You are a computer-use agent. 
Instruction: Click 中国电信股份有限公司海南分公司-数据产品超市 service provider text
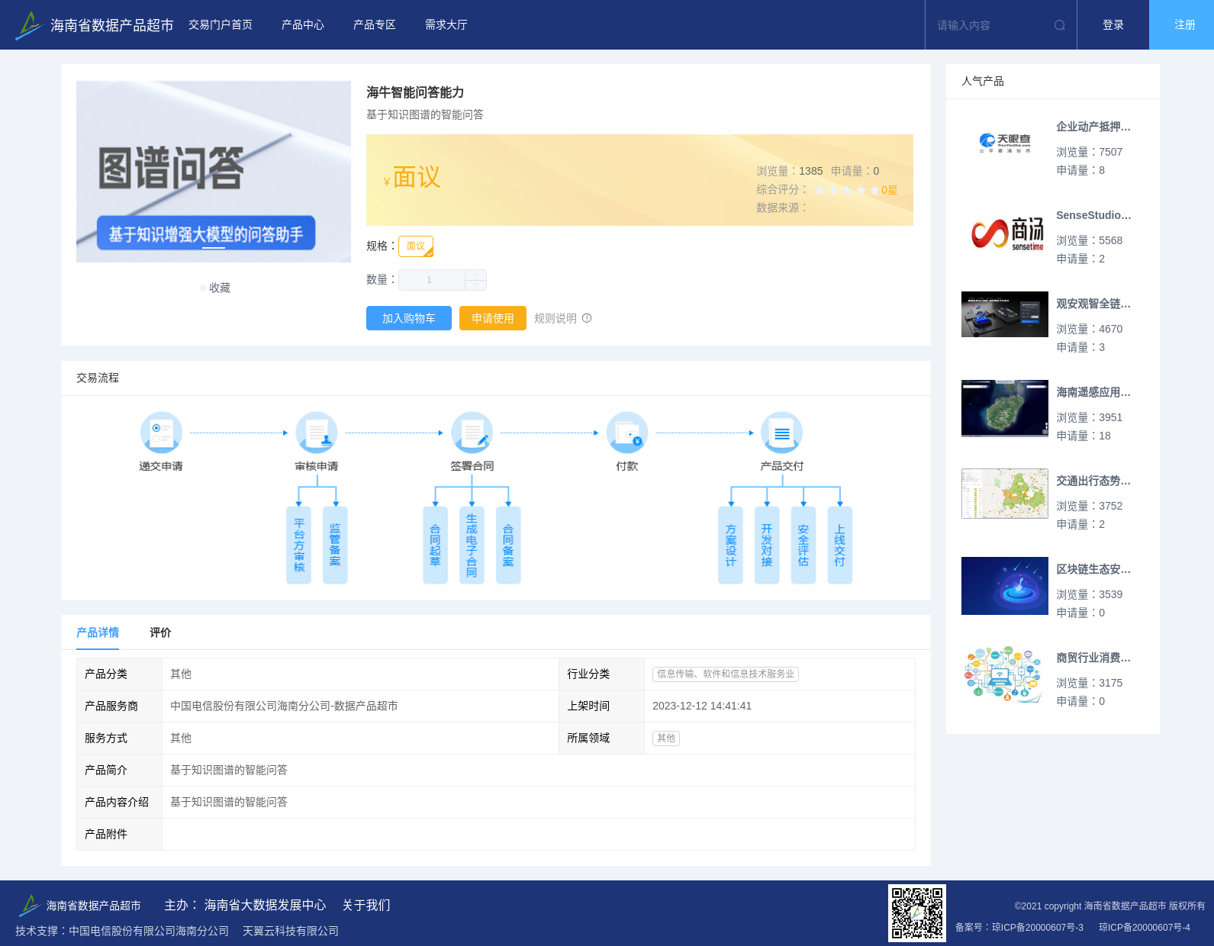(x=284, y=706)
